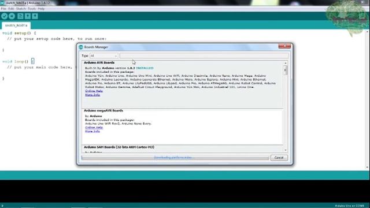Screen dimensions: 370x208
Task: Click the Downloading platform index progress bar
Action: coord(175,158)
